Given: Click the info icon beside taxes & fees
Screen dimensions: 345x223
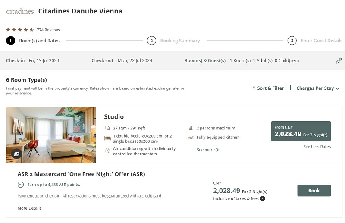Looking at the screenshot, I should pyautogui.click(x=263, y=198).
